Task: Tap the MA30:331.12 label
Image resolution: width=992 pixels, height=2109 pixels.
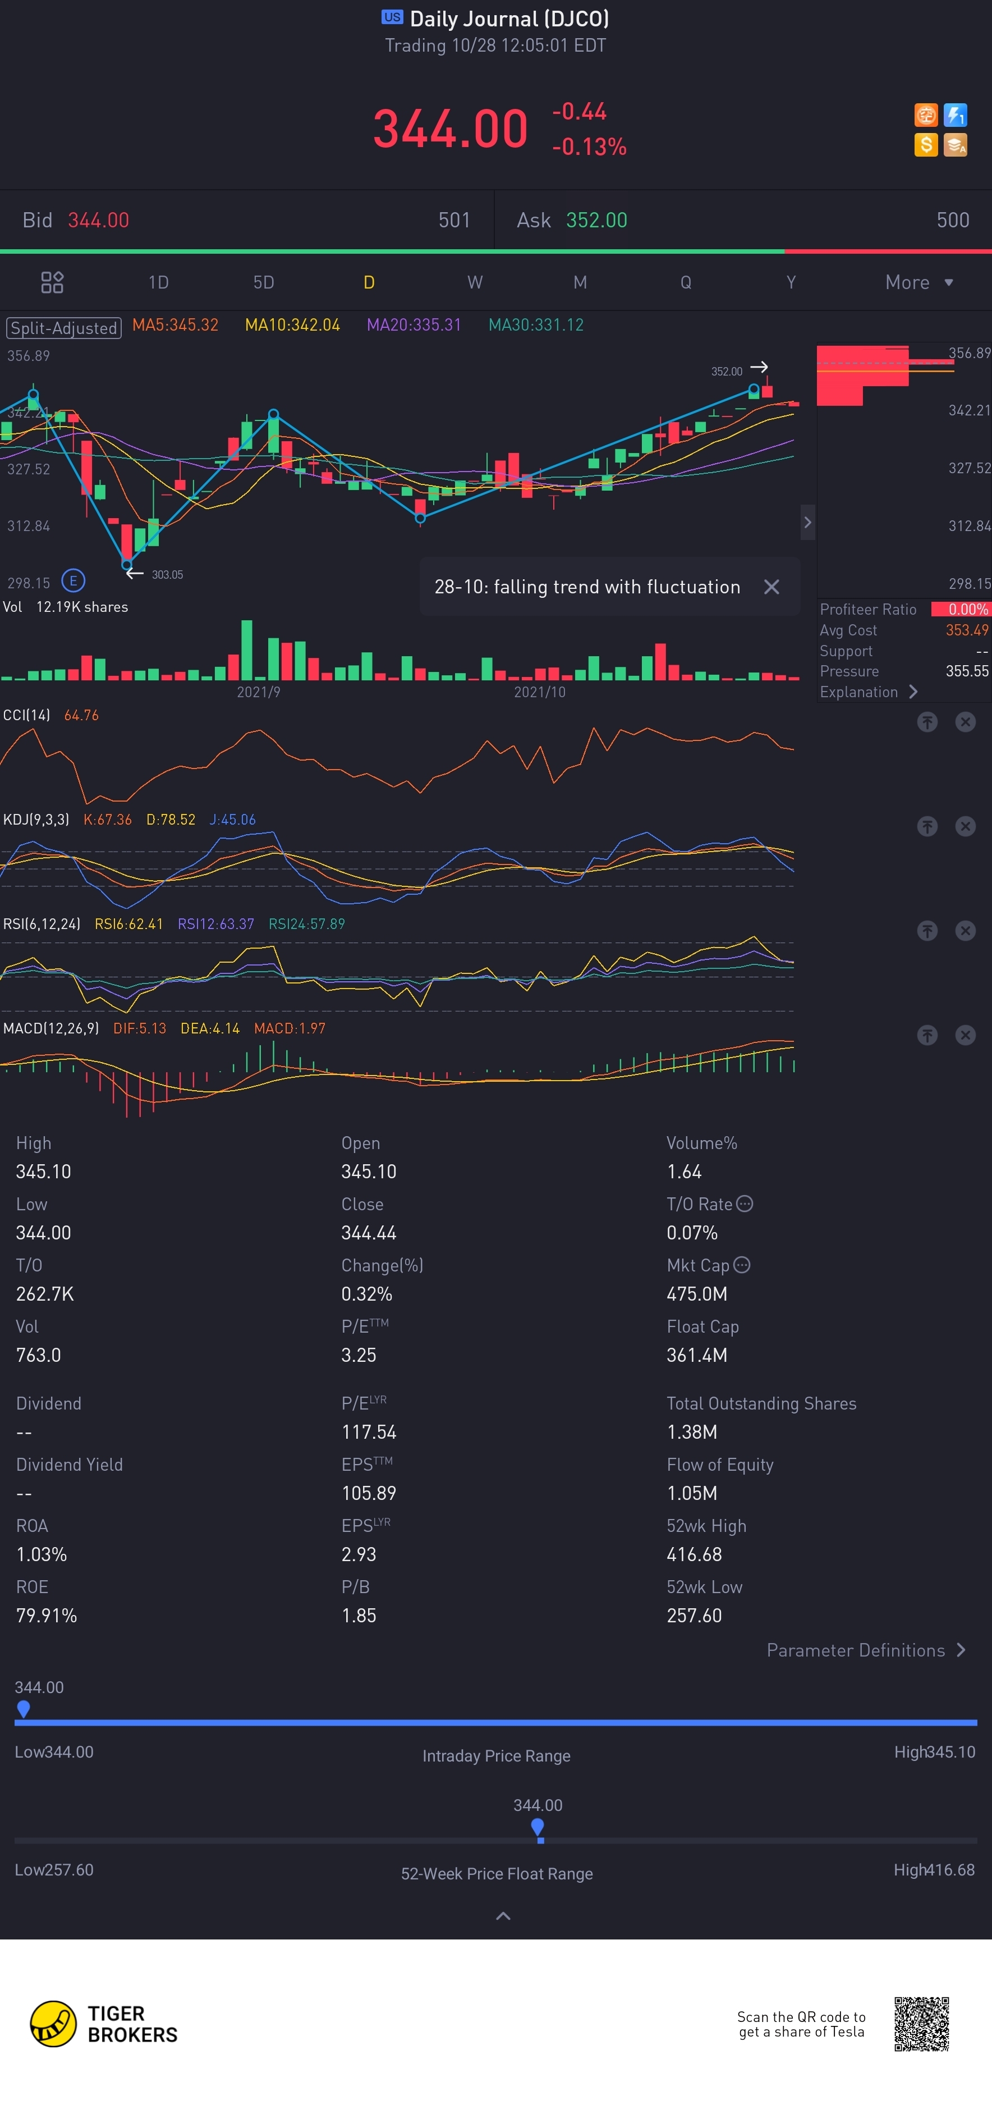Action: pos(536,325)
